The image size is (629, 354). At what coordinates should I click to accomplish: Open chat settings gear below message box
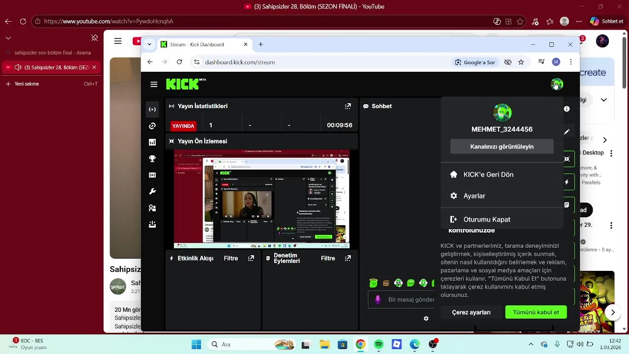tap(426, 319)
